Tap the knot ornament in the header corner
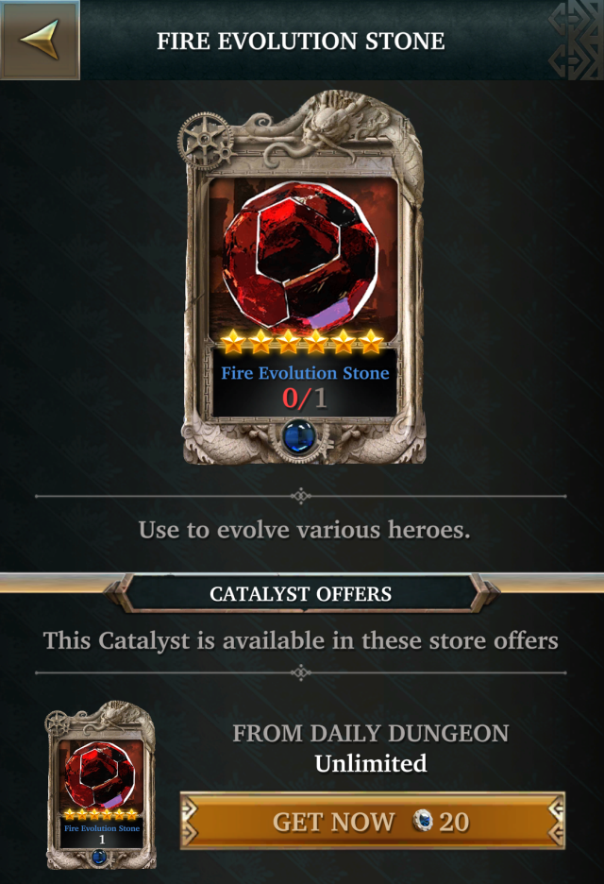 pyautogui.click(x=576, y=40)
